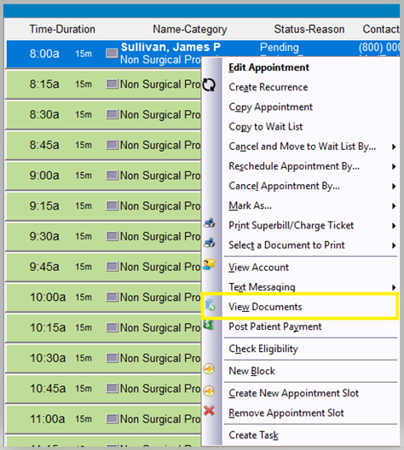
Task: Choose Check Eligibility in the menu
Action: tap(263, 349)
